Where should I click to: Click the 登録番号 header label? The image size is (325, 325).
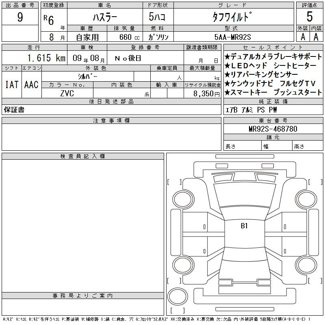(145, 48)
